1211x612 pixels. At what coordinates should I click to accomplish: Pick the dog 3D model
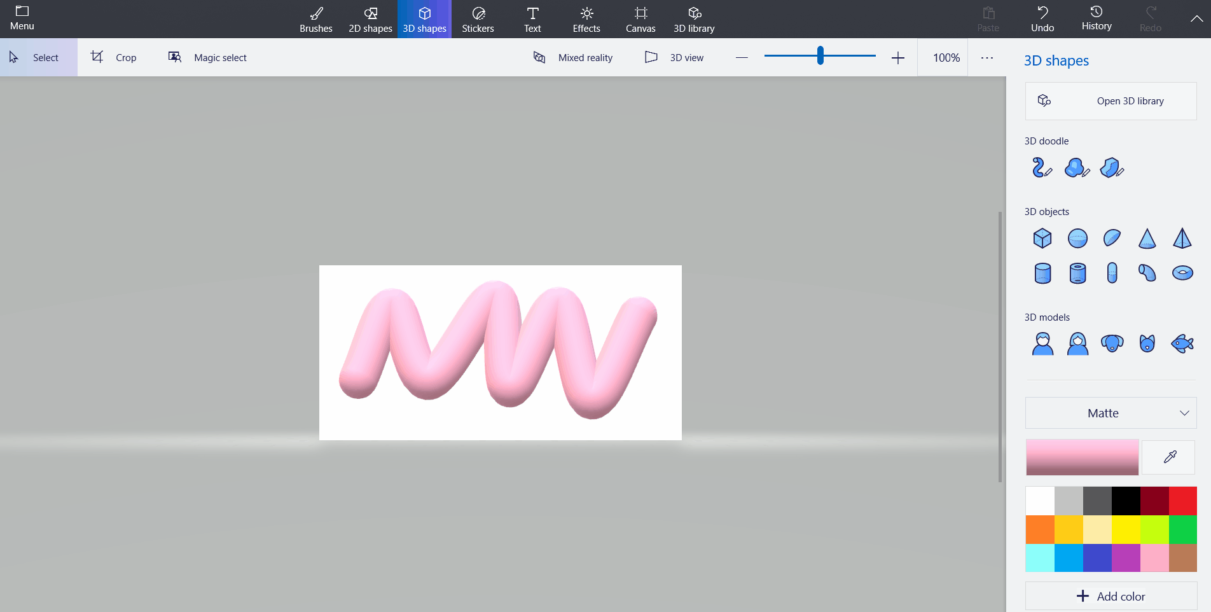point(1112,344)
